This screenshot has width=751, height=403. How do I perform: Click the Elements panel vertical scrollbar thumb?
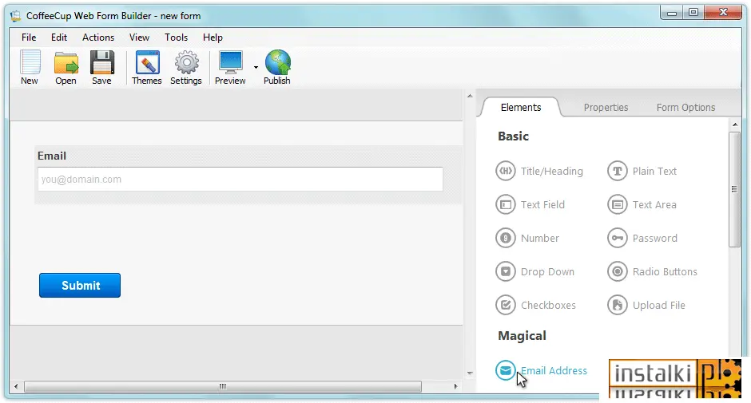(734, 190)
